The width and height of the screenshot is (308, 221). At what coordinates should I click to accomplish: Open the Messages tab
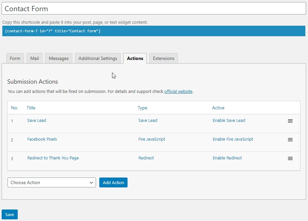(x=59, y=58)
